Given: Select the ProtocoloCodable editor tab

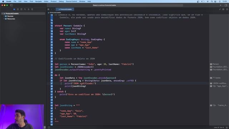Looking at the screenshot, I should 65,9.
